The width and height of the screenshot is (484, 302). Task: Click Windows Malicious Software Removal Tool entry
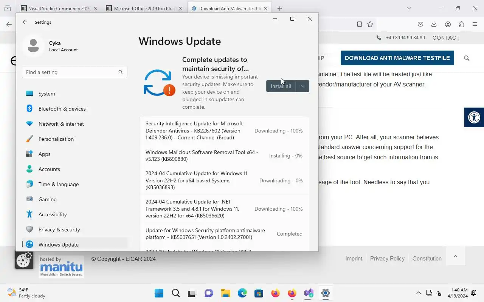point(224,156)
